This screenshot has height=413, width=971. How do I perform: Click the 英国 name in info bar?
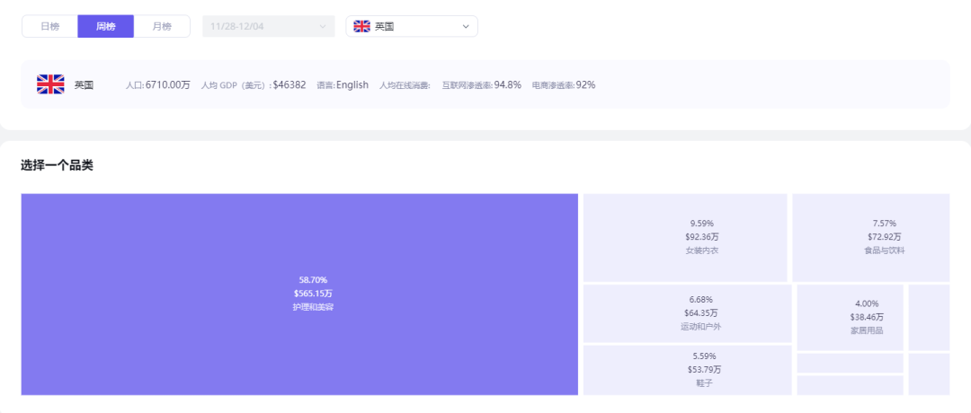pyautogui.click(x=85, y=85)
